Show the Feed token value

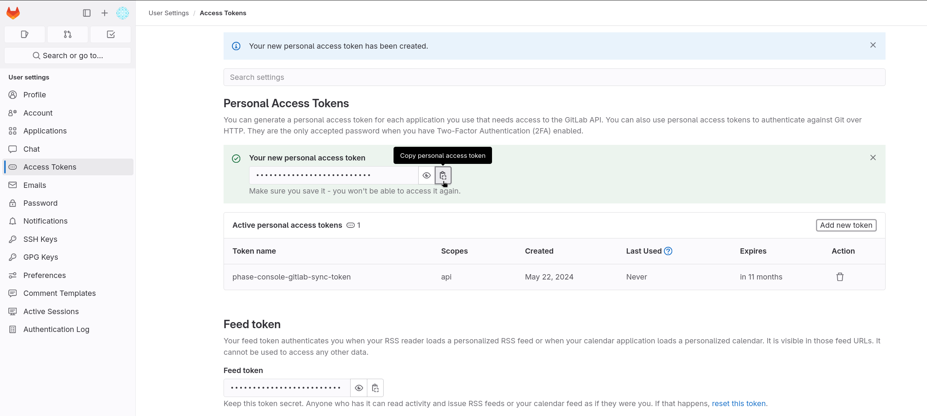(x=359, y=387)
